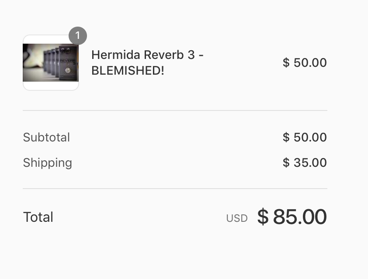This screenshot has height=279, width=368.
Task: Click the quantity badge showing 1
Action: [x=78, y=36]
